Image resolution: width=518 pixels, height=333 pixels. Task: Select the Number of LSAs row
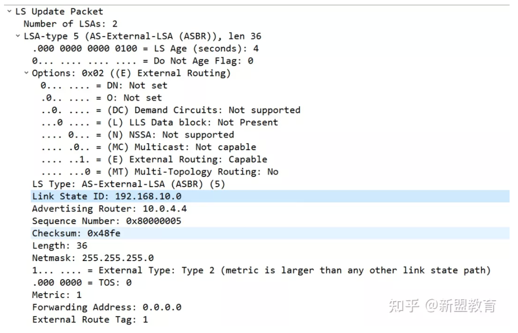[70, 24]
